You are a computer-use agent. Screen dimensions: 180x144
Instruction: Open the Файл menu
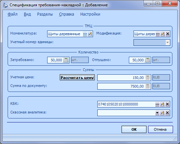pos(13,14)
